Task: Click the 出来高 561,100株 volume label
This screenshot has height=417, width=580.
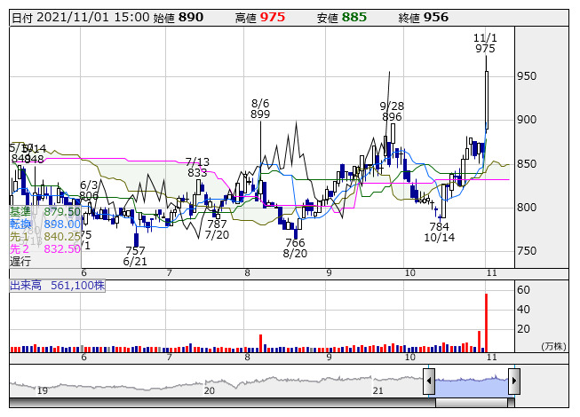Action: tap(58, 286)
